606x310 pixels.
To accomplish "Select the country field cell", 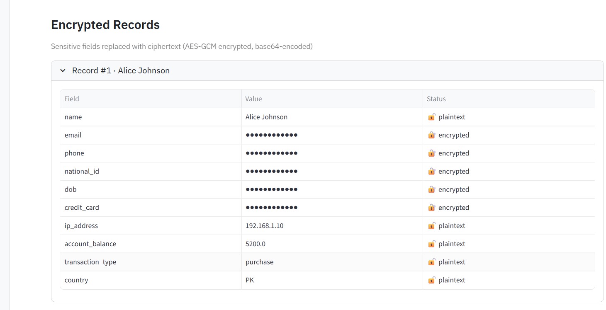I will [151, 280].
